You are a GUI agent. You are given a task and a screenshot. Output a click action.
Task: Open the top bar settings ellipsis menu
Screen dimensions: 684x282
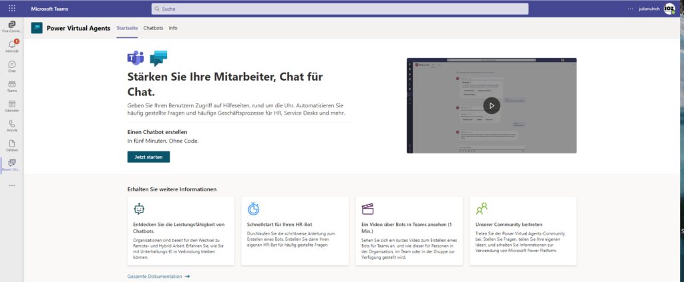[x=630, y=9]
